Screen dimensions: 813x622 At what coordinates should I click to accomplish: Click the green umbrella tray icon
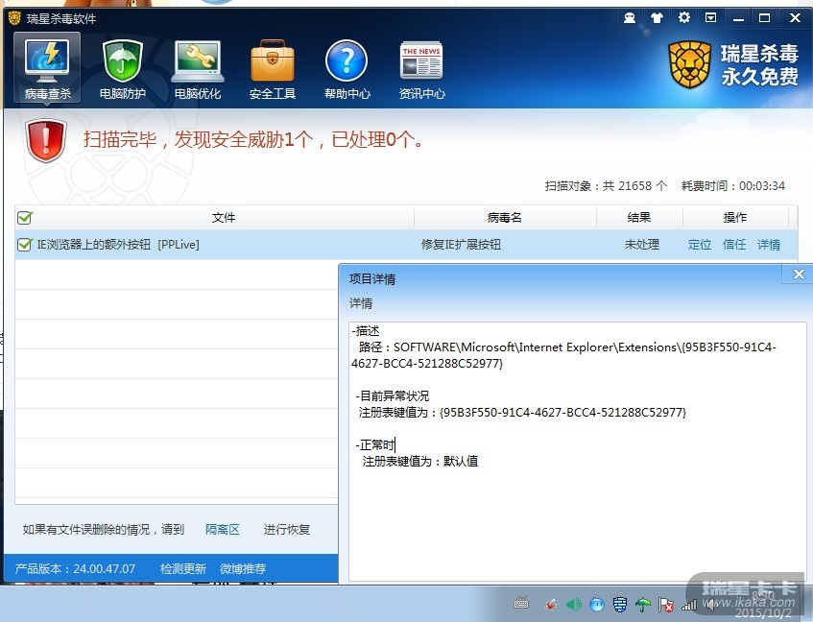coord(643,605)
